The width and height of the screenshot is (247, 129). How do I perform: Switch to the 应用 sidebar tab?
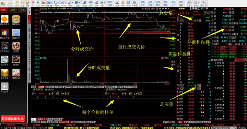tap(3, 10)
